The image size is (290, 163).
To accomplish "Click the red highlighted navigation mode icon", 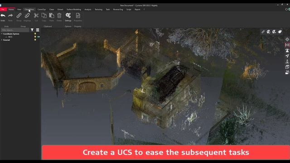I will [x=287, y=45].
